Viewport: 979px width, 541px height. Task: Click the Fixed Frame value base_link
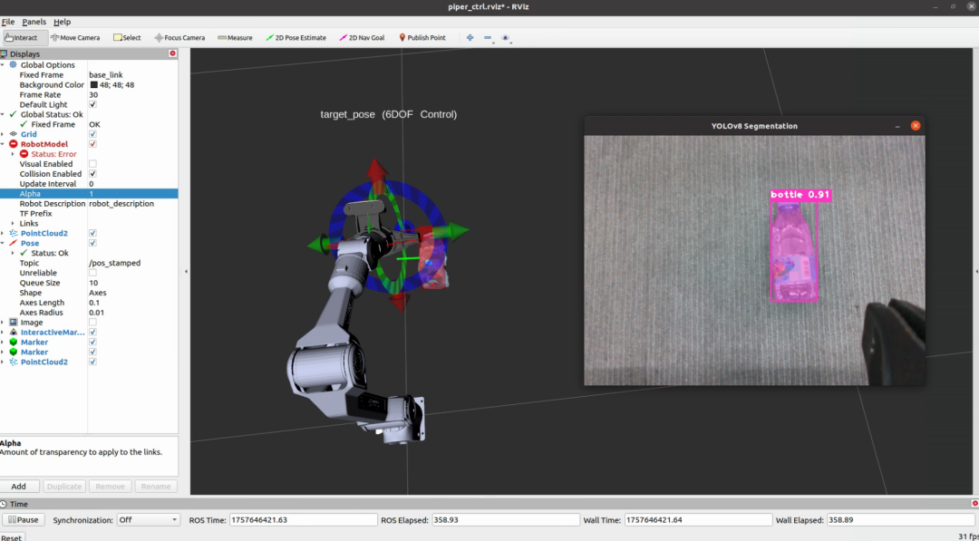click(x=105, y=75)
